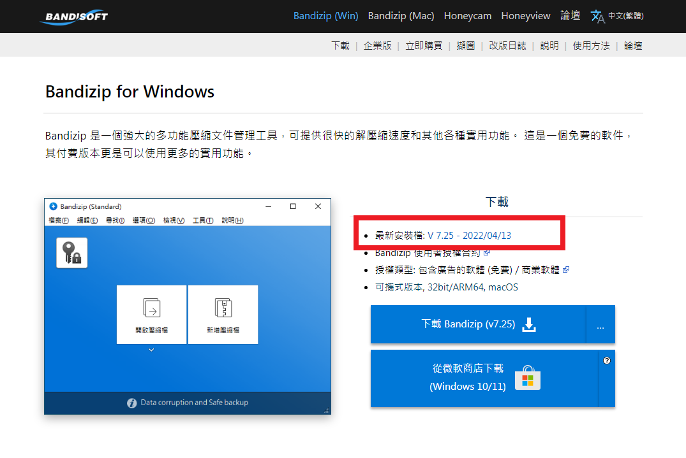686x458 pixels.
Task: Open 使用方法 how-to page
Action: coord(592,46)
